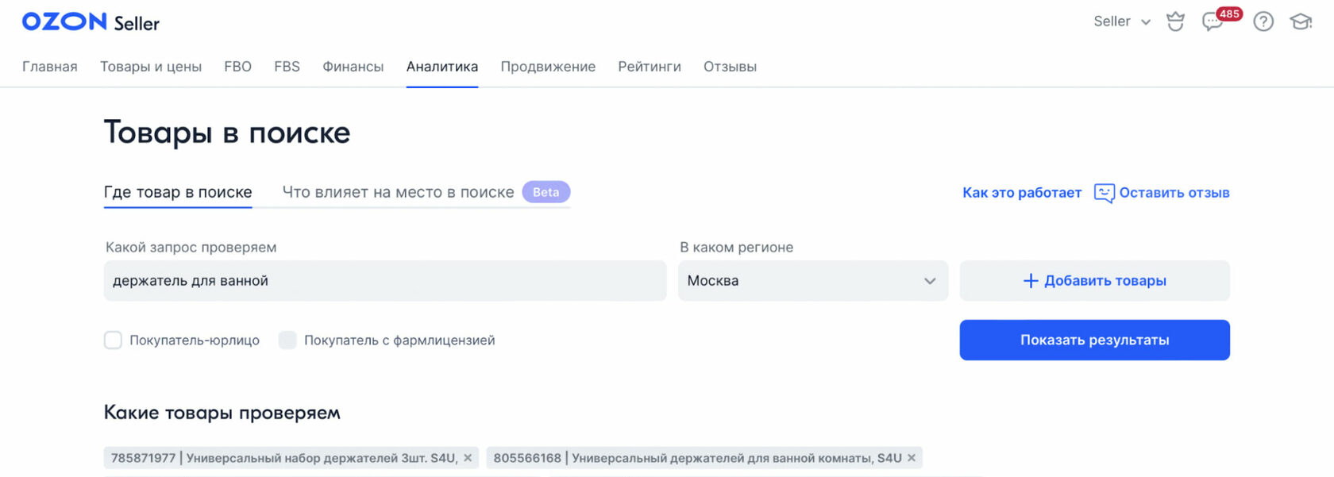Open the Отзывы menu item
Image resolution: width=1334 pixels, height=477 pixels.
coord(730,67)
